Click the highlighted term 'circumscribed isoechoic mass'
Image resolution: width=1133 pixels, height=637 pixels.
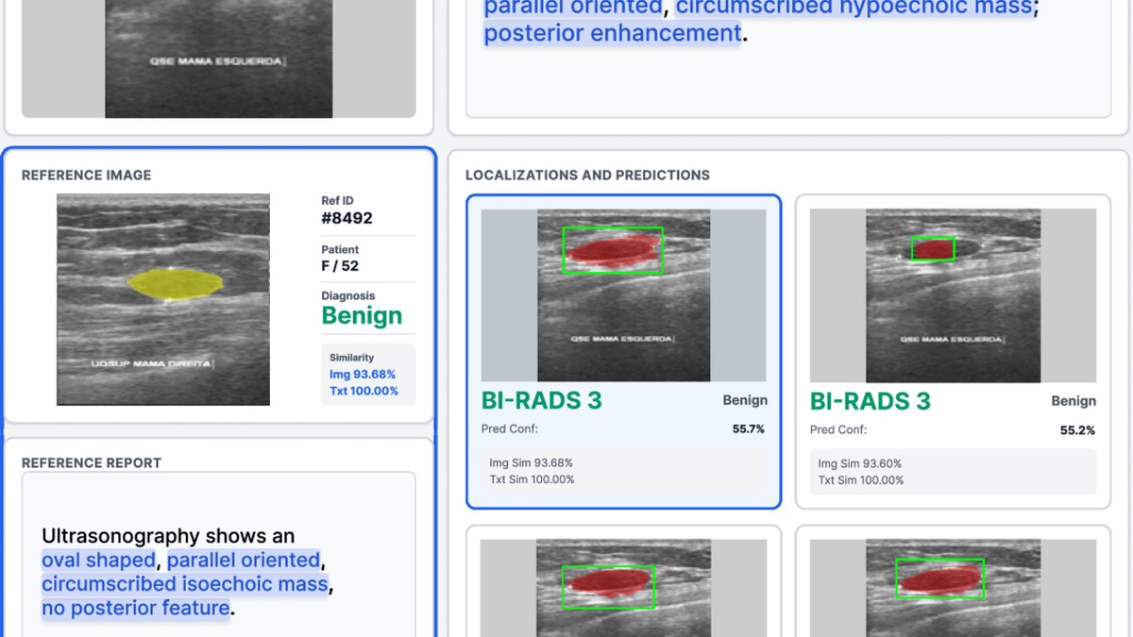[185, 584]
